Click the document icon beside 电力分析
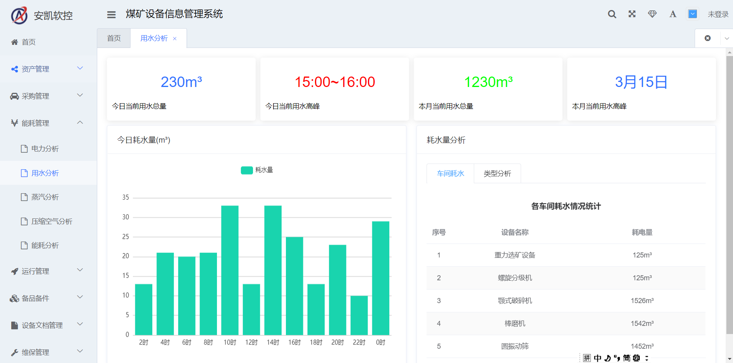 (x=24, y=148)
